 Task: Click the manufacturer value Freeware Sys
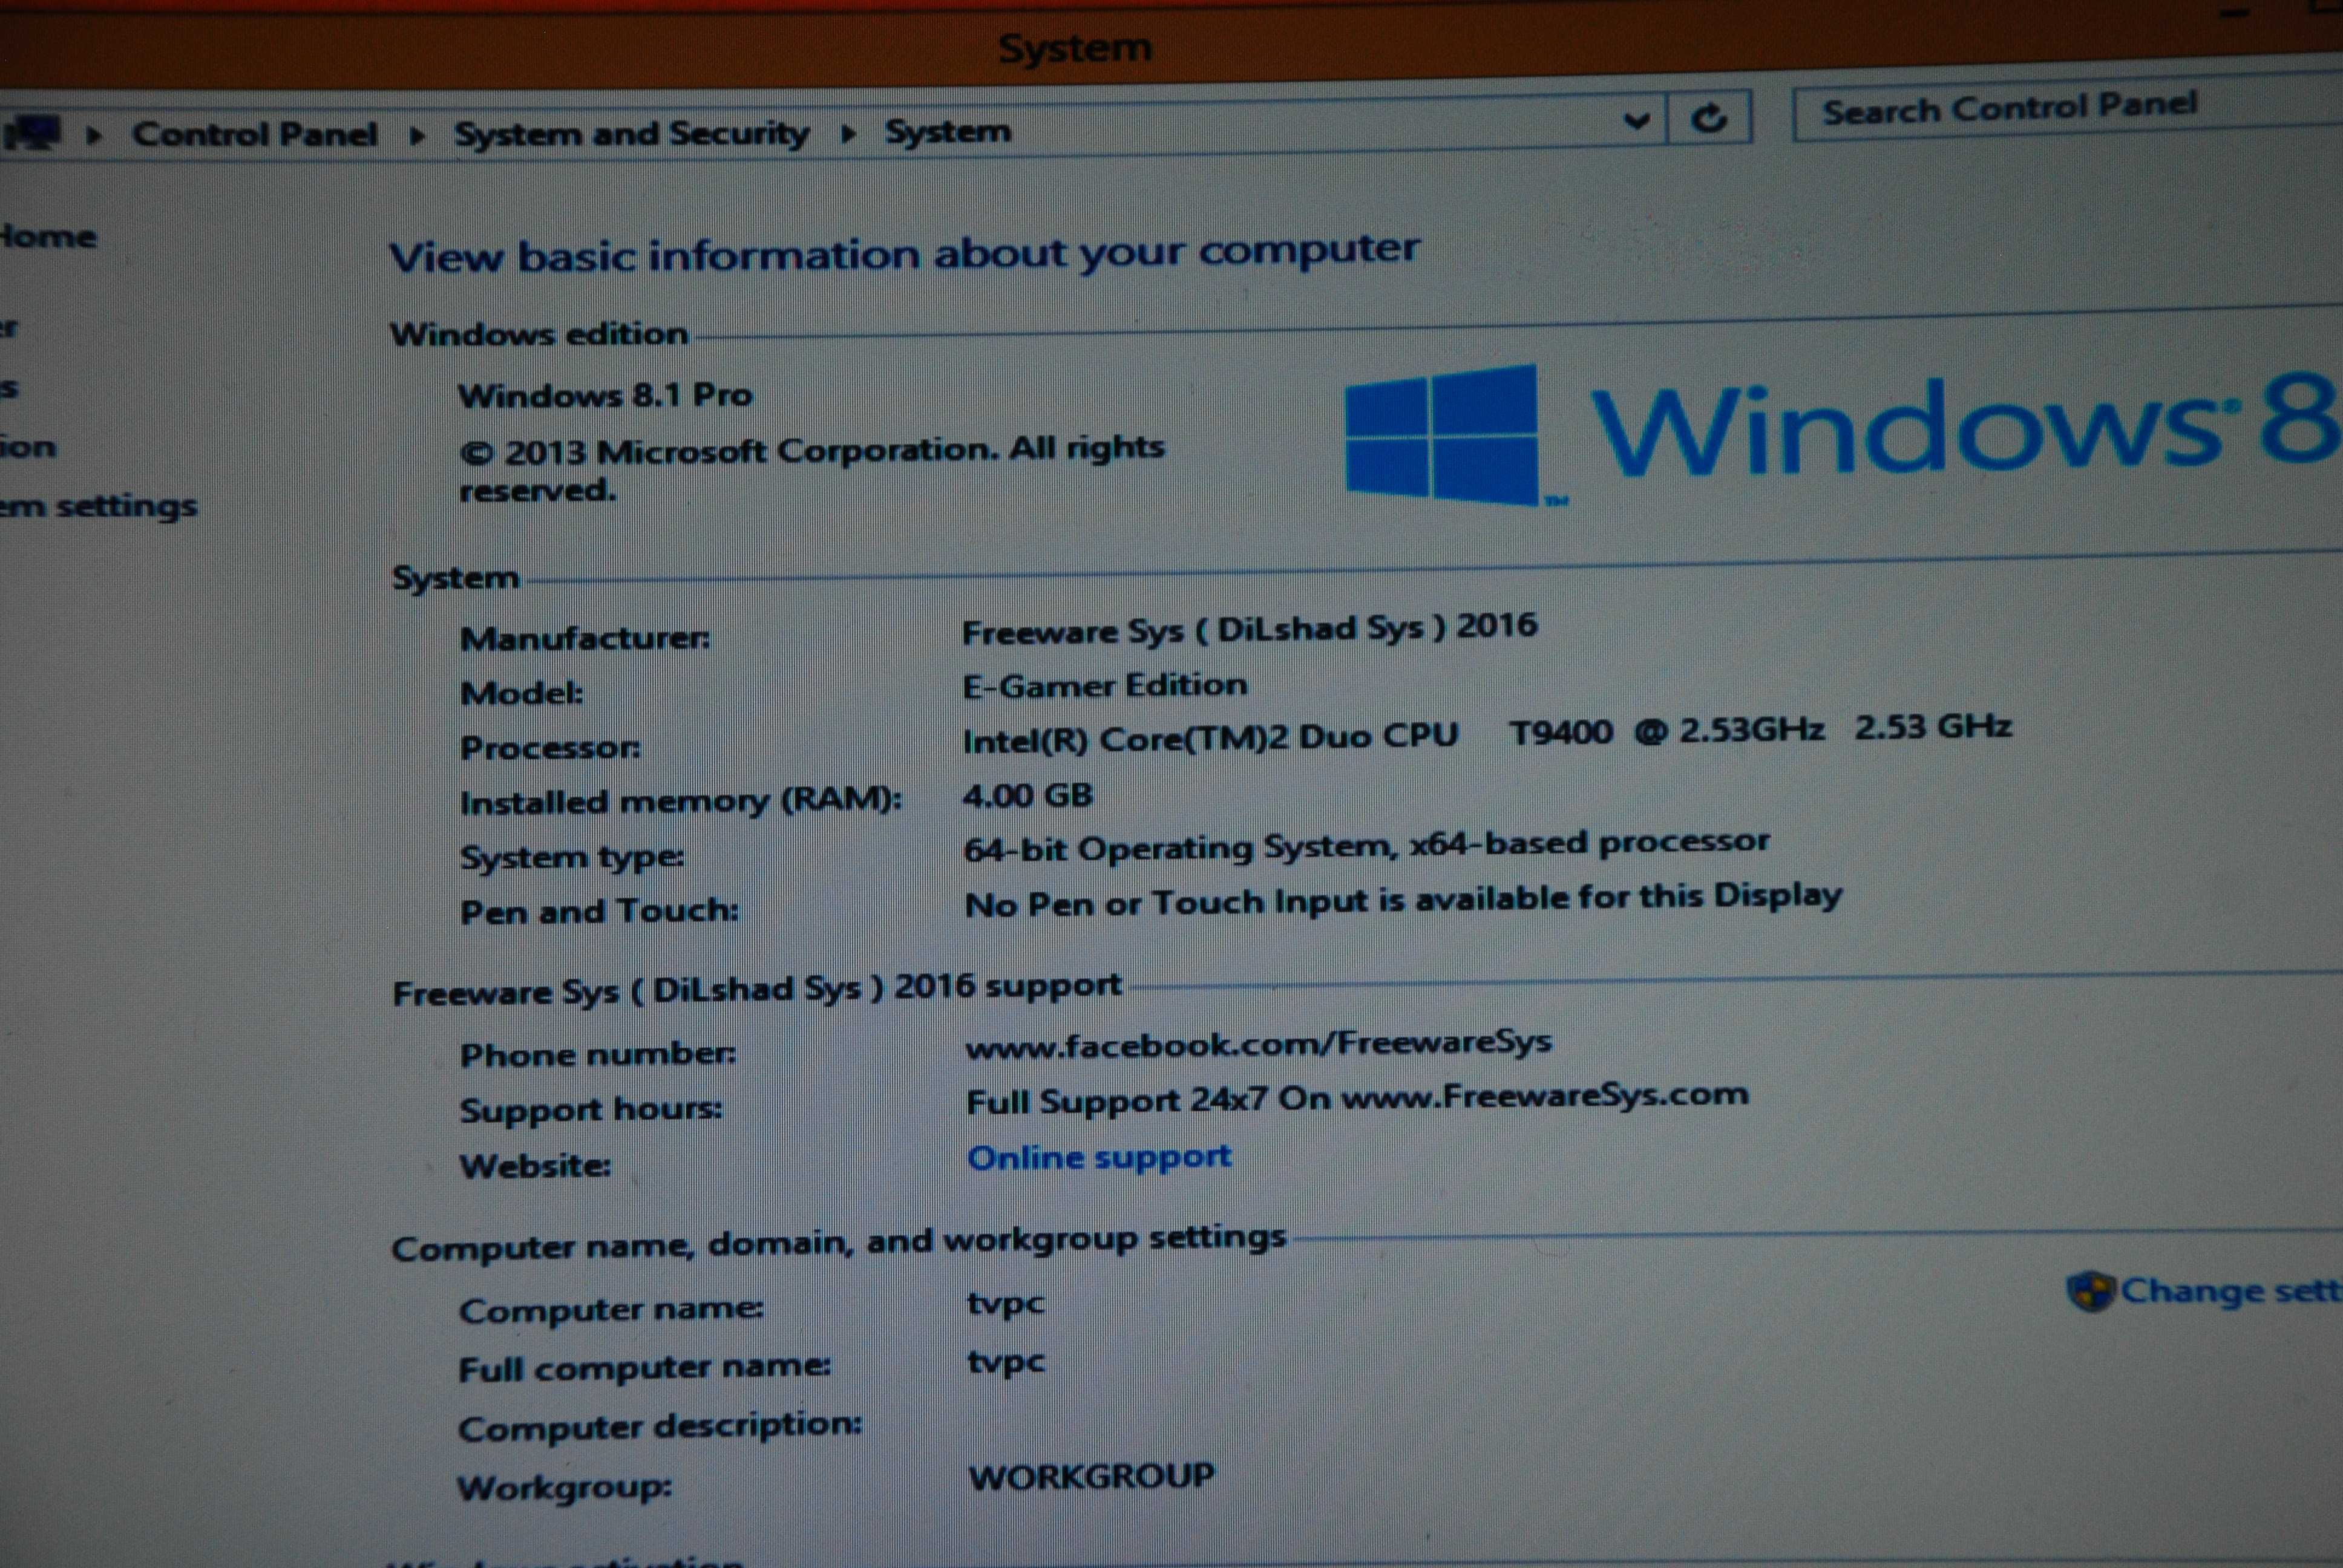point(1249,629)
